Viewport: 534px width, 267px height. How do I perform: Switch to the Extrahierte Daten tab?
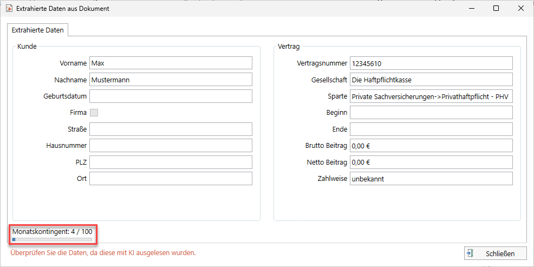point(38,30)
